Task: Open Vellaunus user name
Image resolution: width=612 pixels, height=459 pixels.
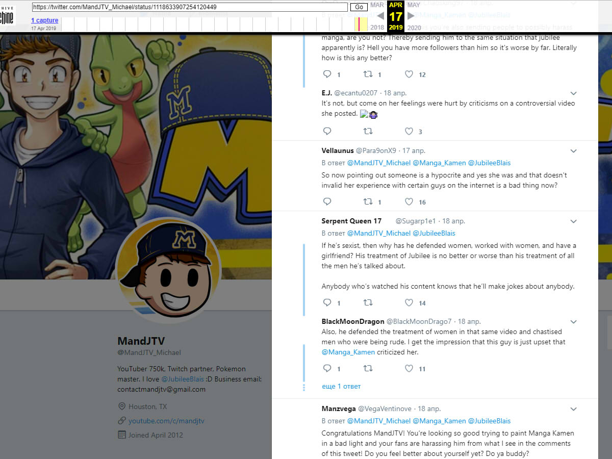Action: coord(337,150)
